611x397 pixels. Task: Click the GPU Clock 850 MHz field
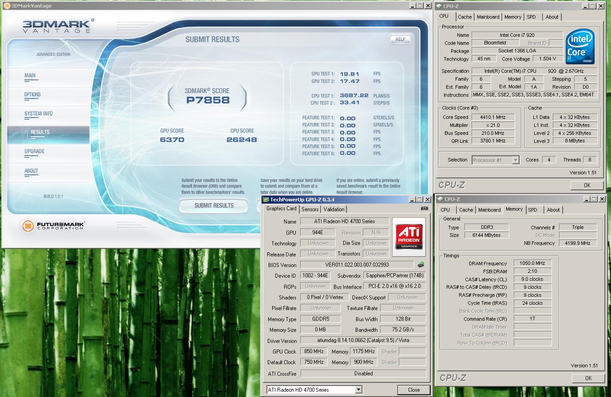(314, 351)
